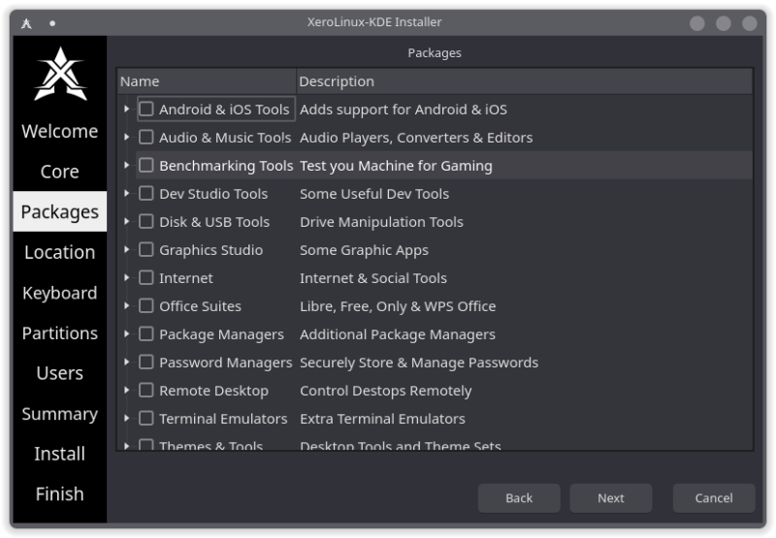776x538 pixels.
Task: Toggle the Password Managers checkbox
Action: click(x=146, y=363)
